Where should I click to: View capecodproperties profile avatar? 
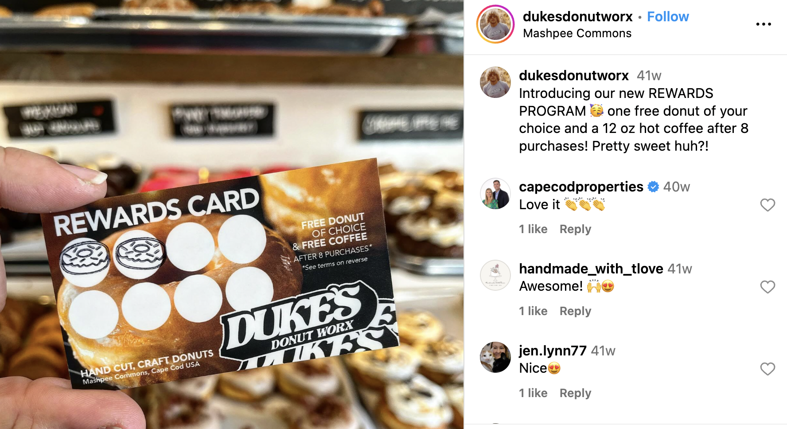point(495,194)
